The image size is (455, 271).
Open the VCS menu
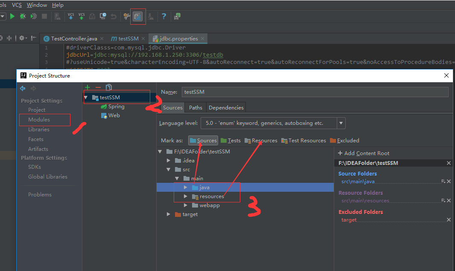(x=17, y=5)
